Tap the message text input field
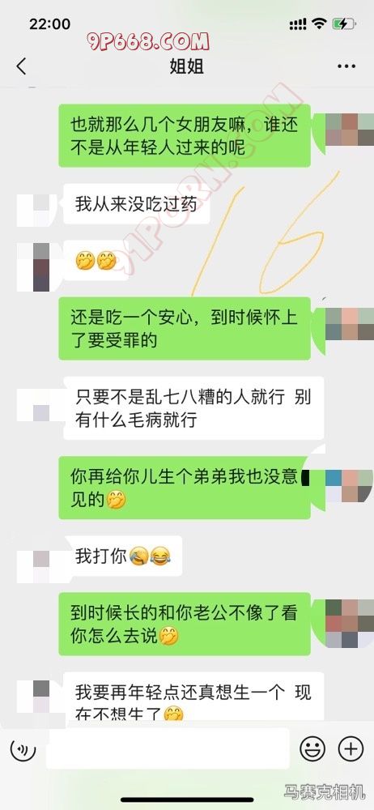The width and height of the screenshot is (374, 810). pos(168,748)
